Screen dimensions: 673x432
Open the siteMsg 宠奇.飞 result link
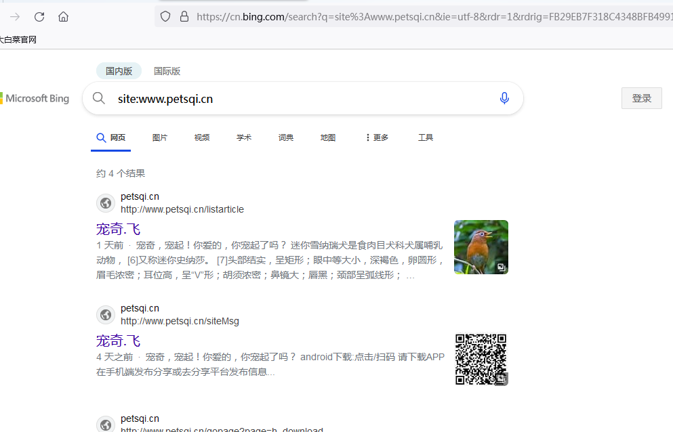(118, 341)
